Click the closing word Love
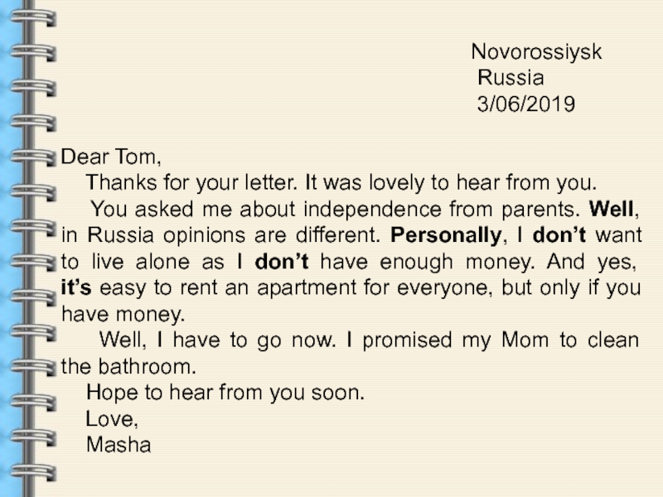663x497 pixels. point(111,419)
